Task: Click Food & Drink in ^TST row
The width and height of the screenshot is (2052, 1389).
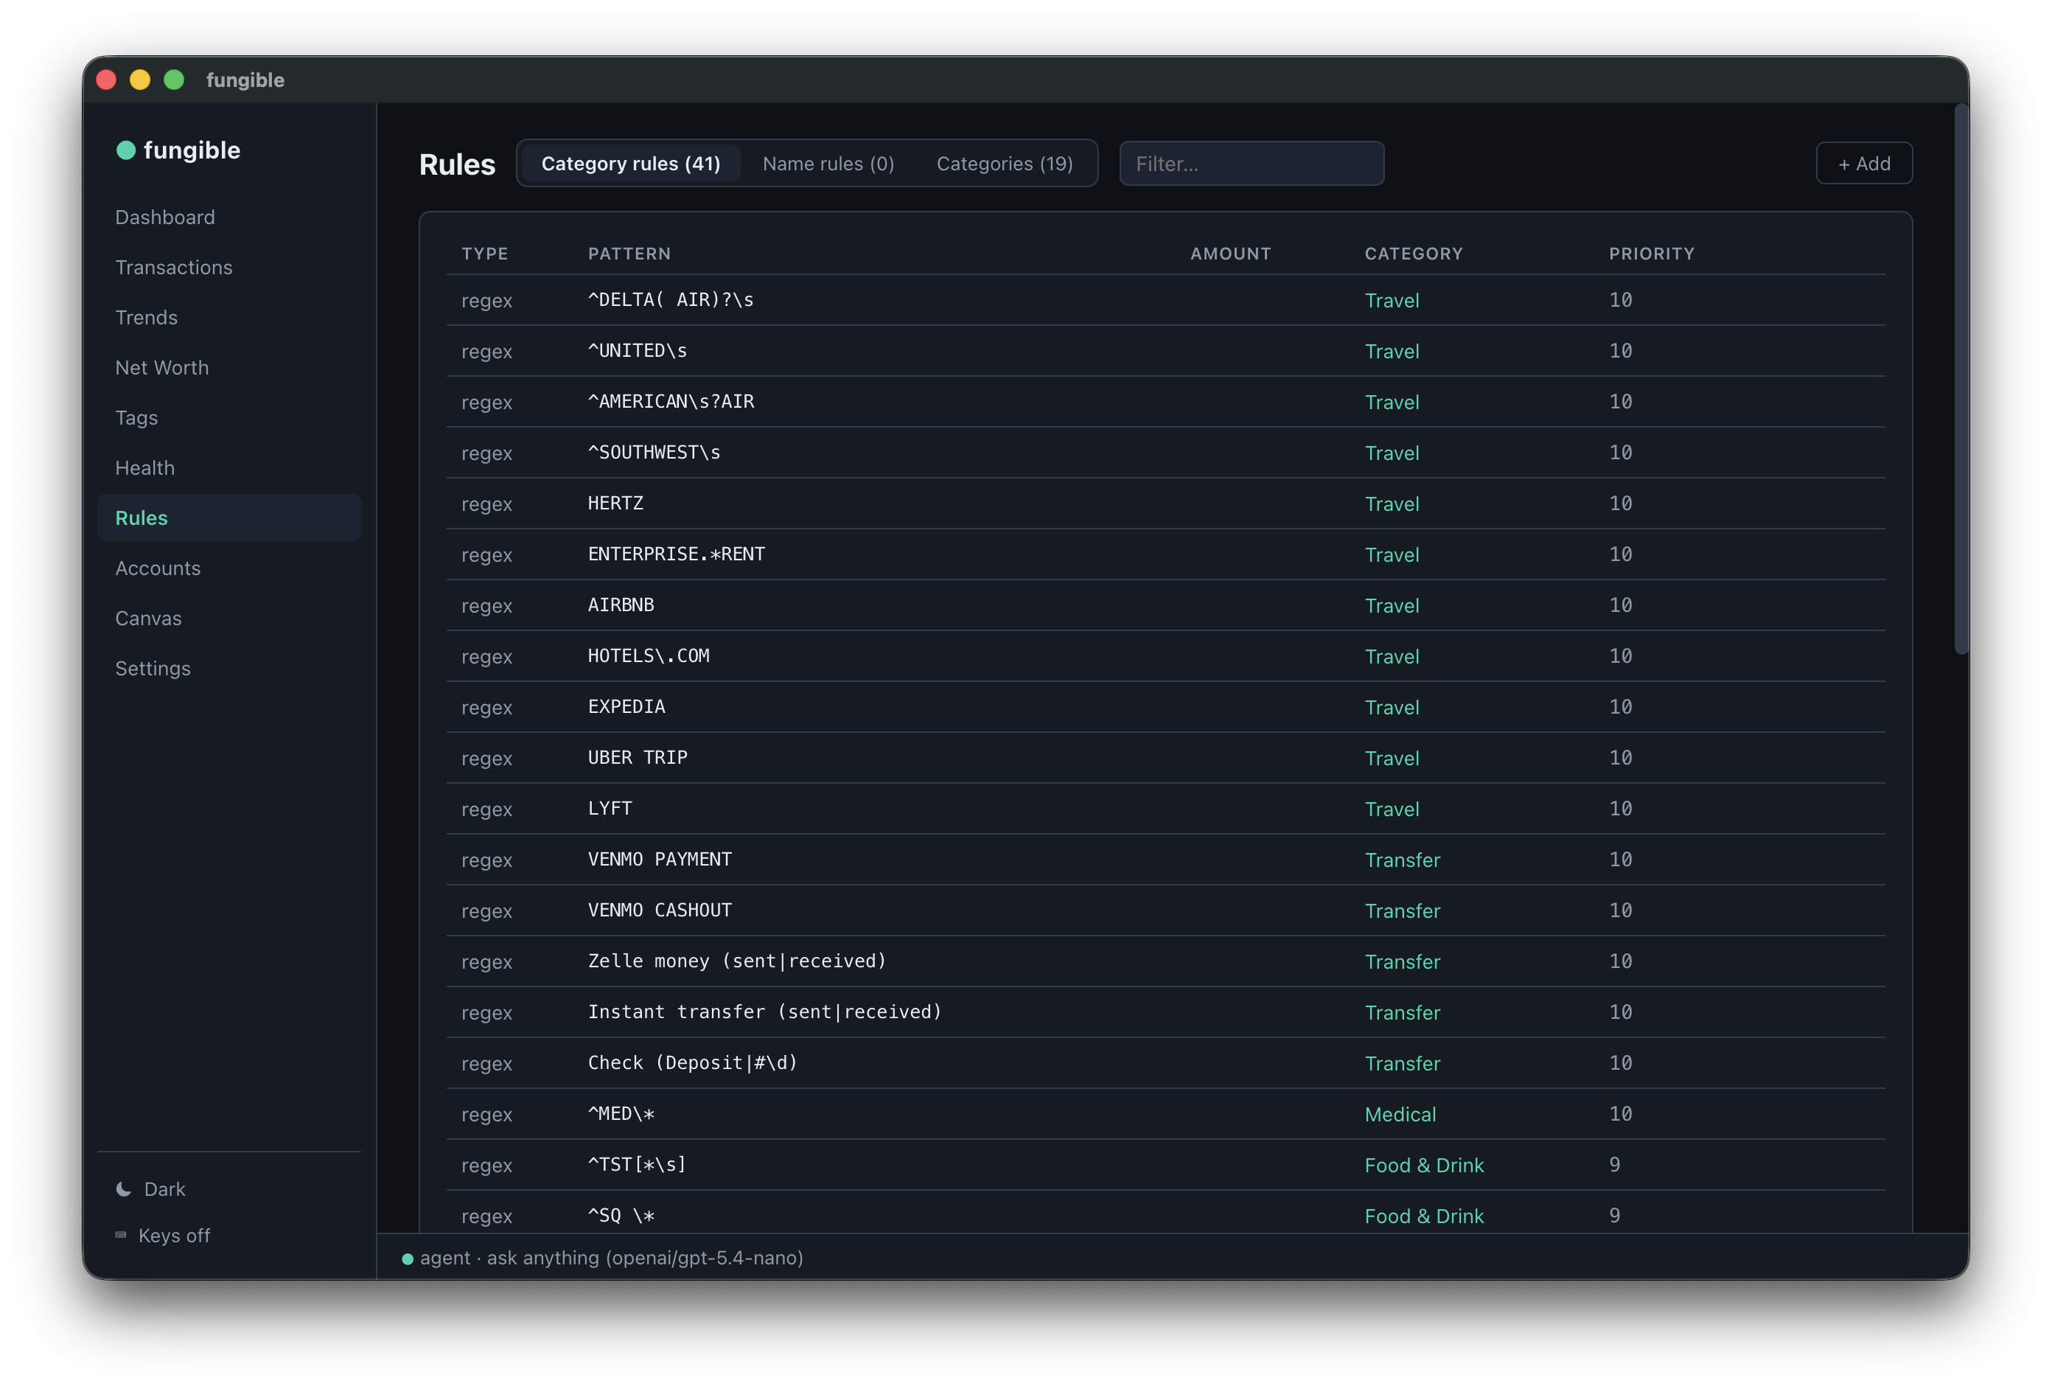Action: tap(1424, 1166)
